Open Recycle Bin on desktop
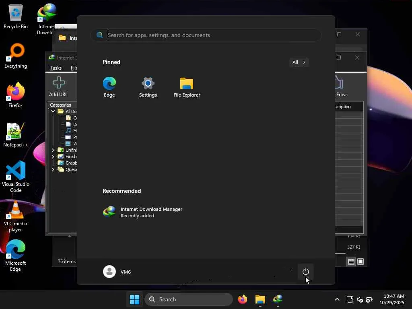412x309 pixels. [16, 16]
